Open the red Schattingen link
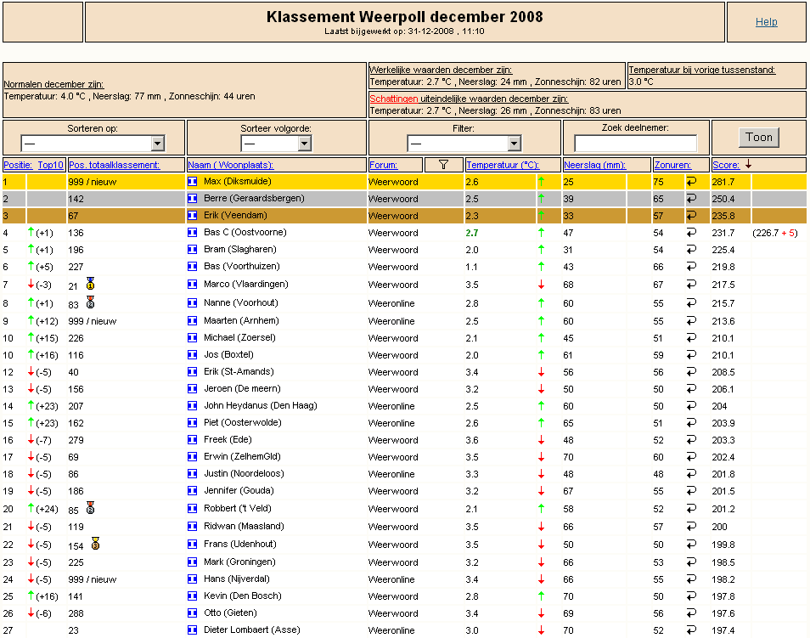The image size is (810, 638). click(394, 99)
